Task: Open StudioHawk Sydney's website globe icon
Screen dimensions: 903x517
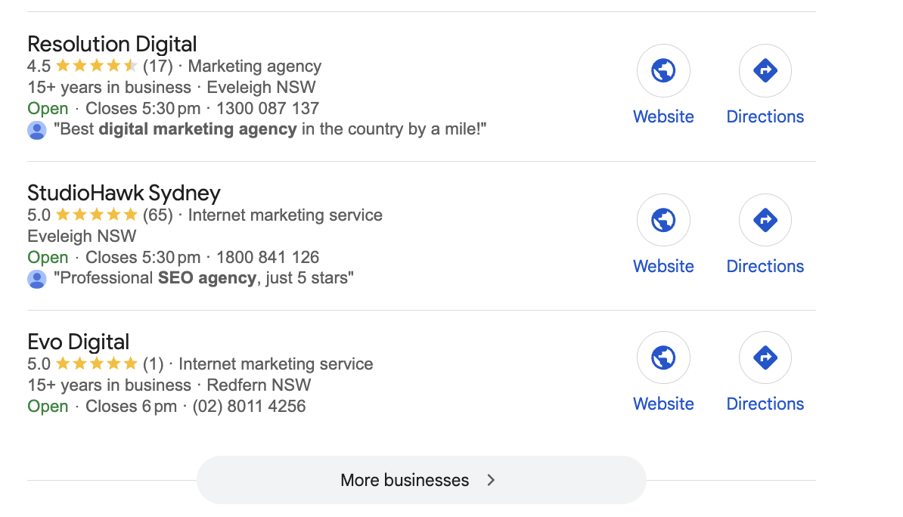Action: (663, 221)
